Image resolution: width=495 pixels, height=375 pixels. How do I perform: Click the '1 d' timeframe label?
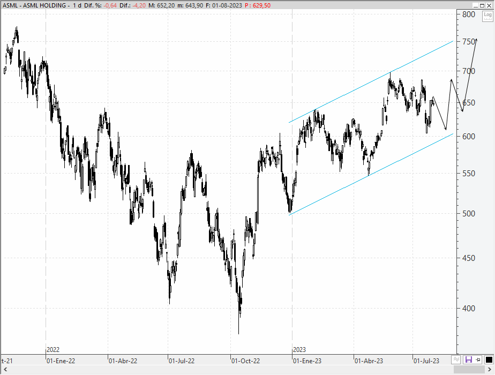[x=77, y=5]
